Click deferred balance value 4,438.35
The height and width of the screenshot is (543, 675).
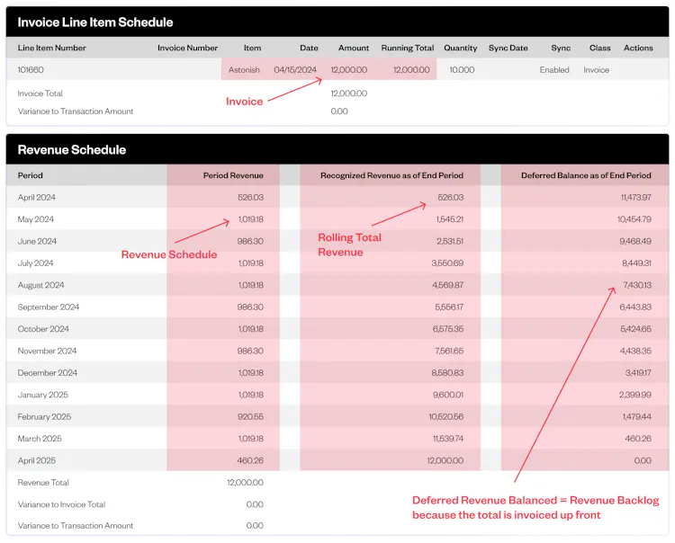(635, 351)
